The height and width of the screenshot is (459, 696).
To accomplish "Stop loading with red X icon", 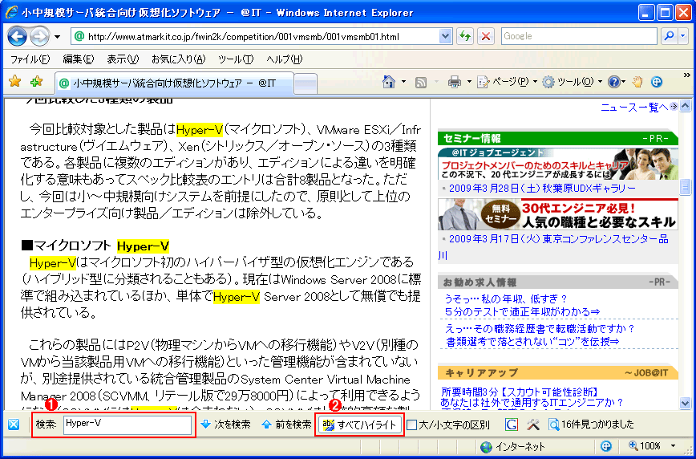I will [487, 36].
